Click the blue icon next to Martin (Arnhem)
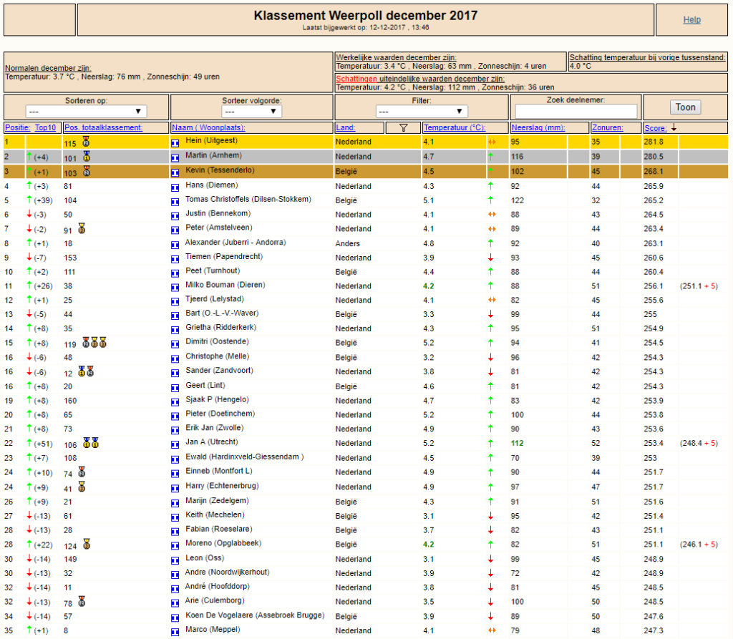 [x=175, y=158]
